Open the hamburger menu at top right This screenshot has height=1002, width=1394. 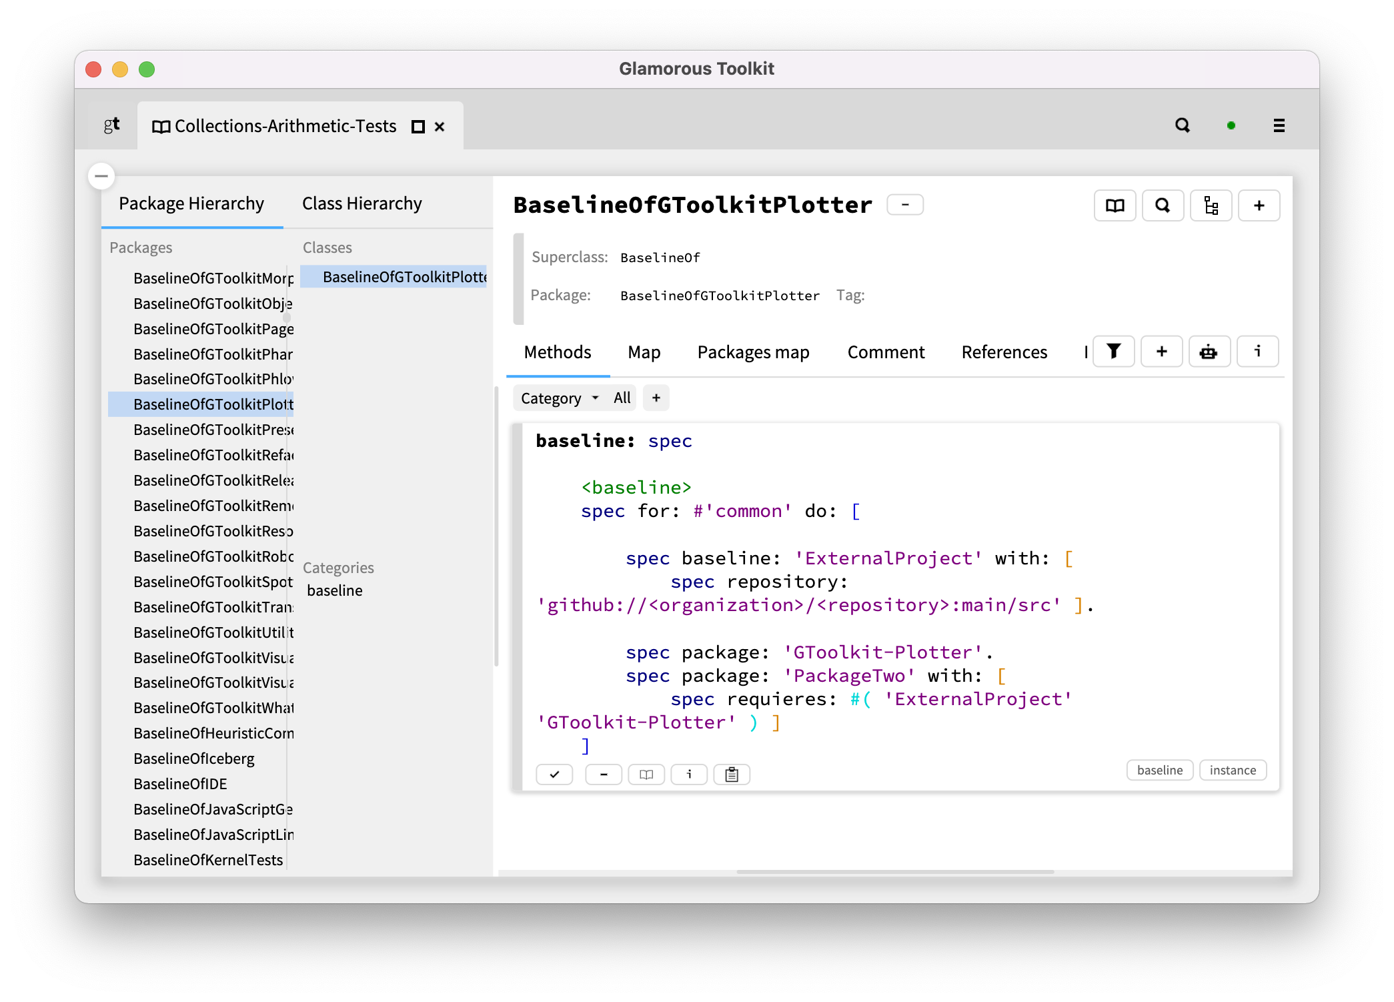[1279, 125]
